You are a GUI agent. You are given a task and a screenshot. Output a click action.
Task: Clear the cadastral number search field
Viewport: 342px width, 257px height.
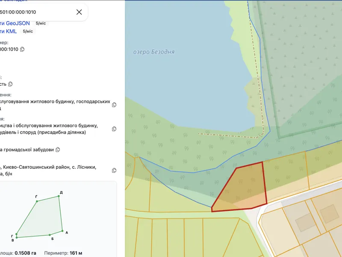(x=79, y=12)
